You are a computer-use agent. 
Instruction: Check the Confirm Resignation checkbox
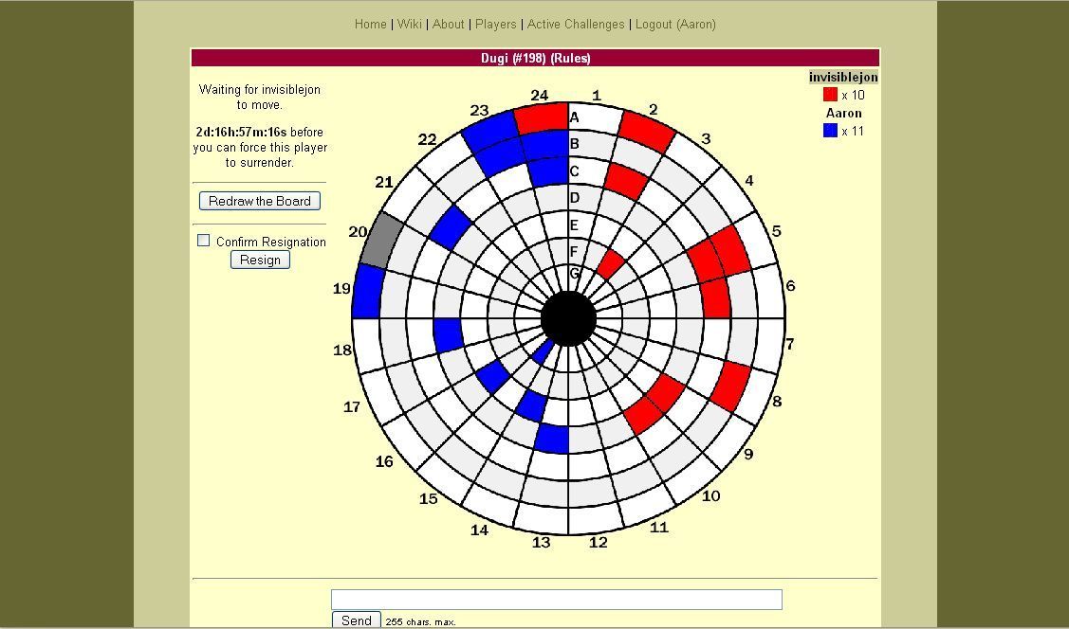pos(203,241)
